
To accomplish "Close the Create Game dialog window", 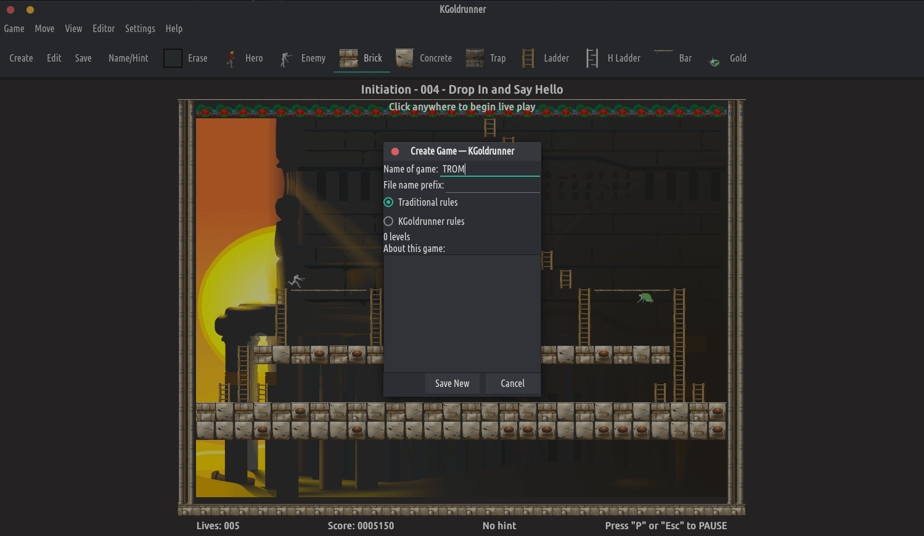I will coord(395,151).
